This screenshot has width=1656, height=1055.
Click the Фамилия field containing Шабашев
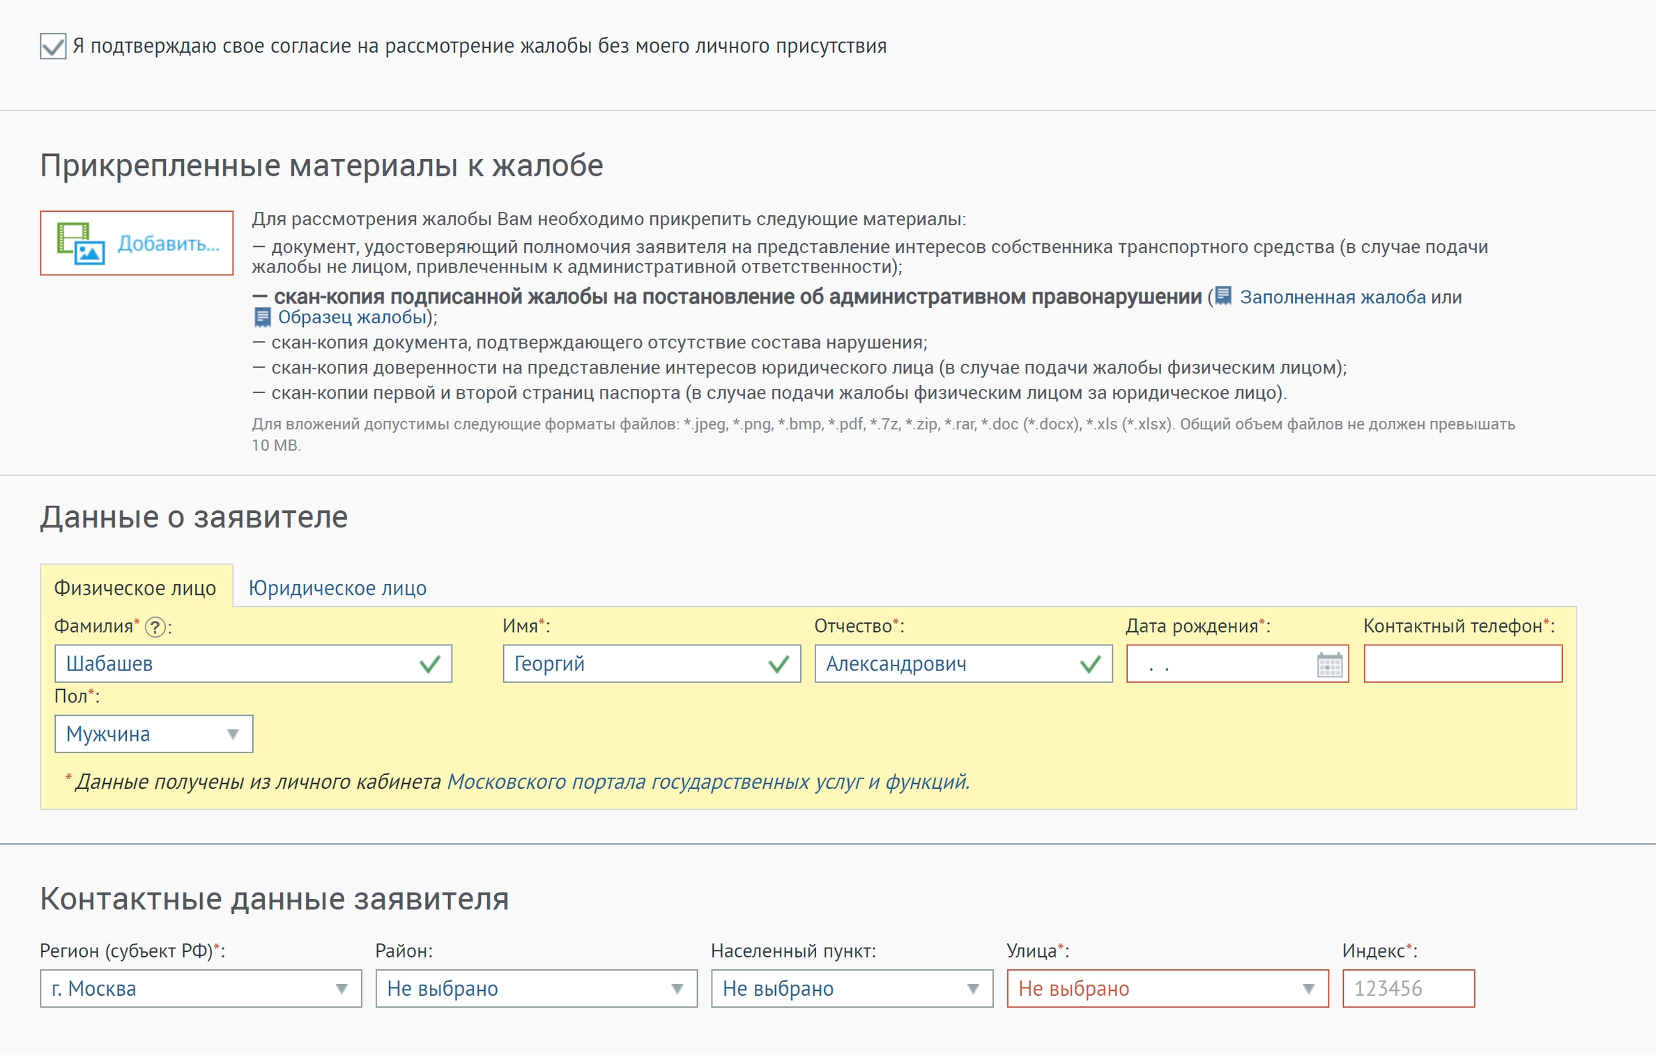[x=253, y=663]
